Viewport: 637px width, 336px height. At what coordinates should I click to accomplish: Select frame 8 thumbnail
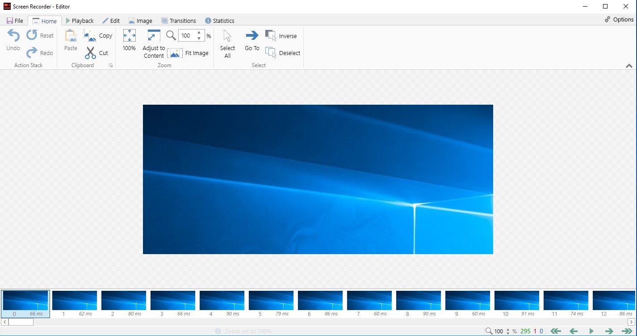[419, 304]
